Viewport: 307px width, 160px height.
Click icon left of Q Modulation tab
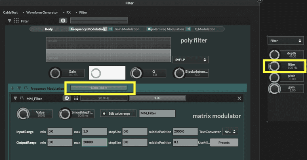pos(188,29)
